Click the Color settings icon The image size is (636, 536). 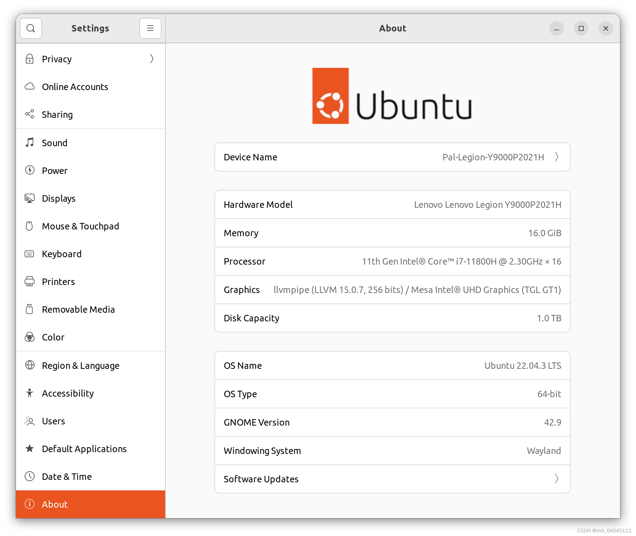pyautogui.click(x=29, y=336)
